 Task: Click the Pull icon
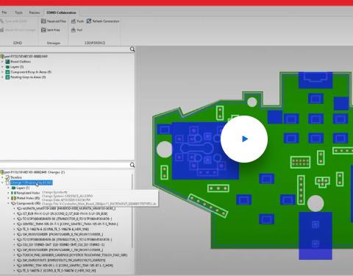pyautogui.click(x=74, y=30)
